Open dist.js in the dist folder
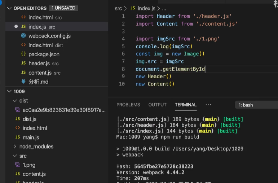Screen dimensions: 278x183 click(x=30, y=119)
